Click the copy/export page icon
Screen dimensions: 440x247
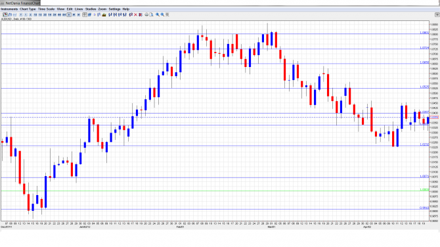pyautogui.click(x=152, y=14)
